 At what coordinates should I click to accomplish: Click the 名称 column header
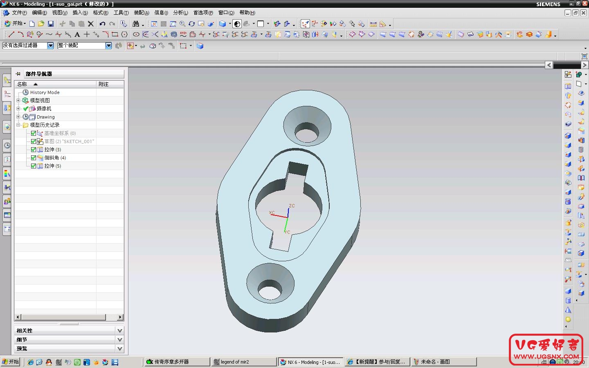coord(55,84)
